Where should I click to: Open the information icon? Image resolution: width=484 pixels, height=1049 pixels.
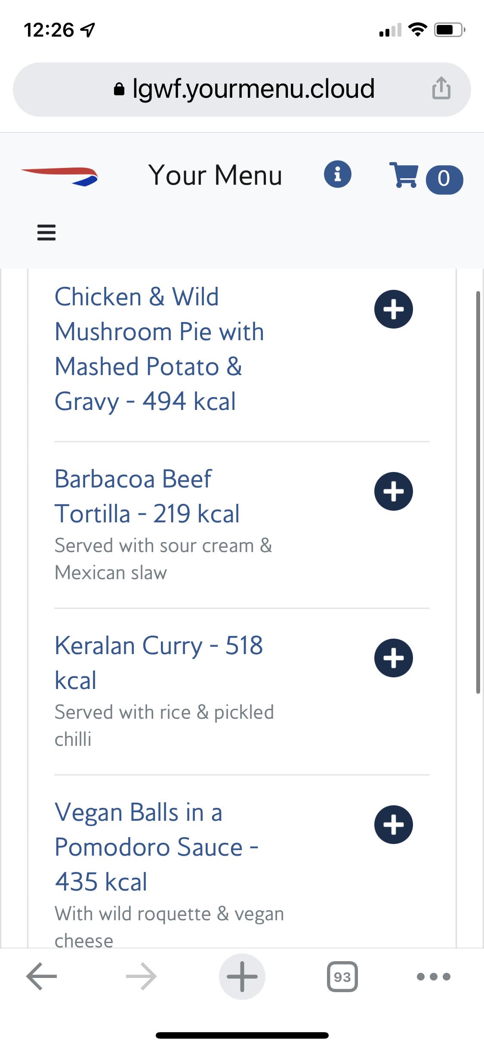point(338,174)
